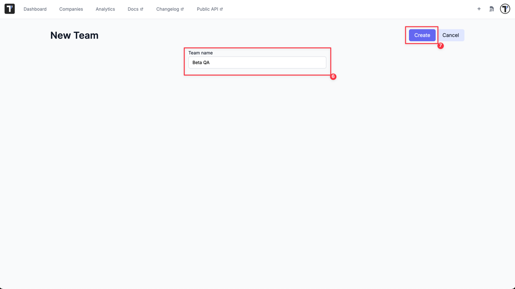Cancel the new team creation
This screenshot has height=289, width=515.
point(451,35)
